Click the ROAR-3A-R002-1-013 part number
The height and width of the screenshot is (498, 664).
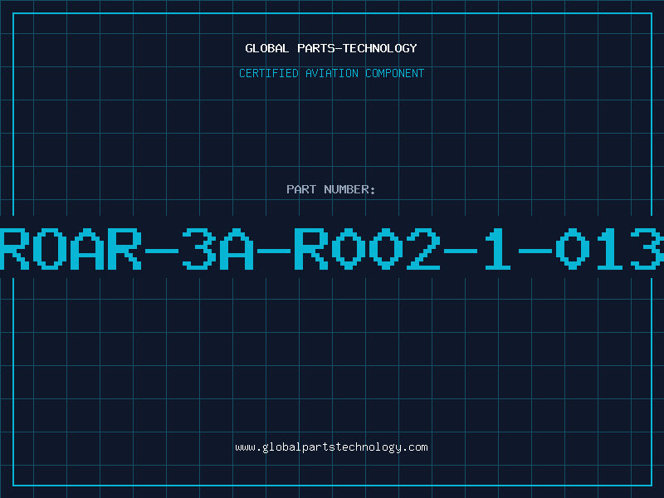click(x=332, y=248)
